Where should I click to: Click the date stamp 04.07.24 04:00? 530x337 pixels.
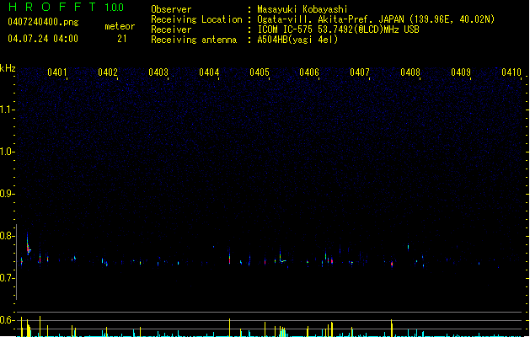click(43, 39)
